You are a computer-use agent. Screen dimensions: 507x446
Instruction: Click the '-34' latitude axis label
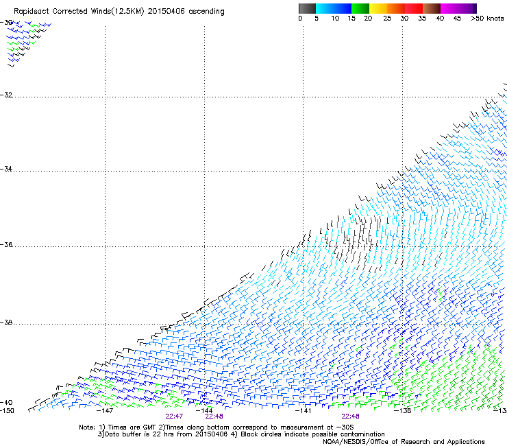click(6, 169)
